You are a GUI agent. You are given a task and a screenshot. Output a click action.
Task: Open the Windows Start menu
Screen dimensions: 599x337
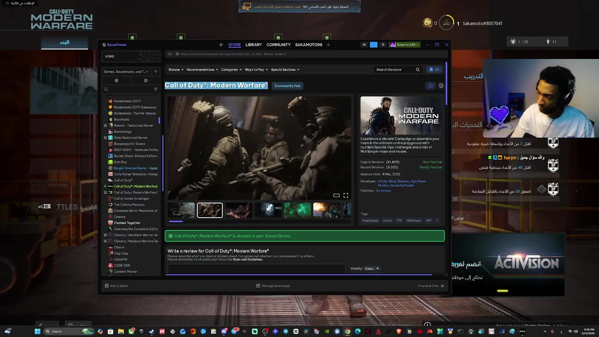pos(37,331)
